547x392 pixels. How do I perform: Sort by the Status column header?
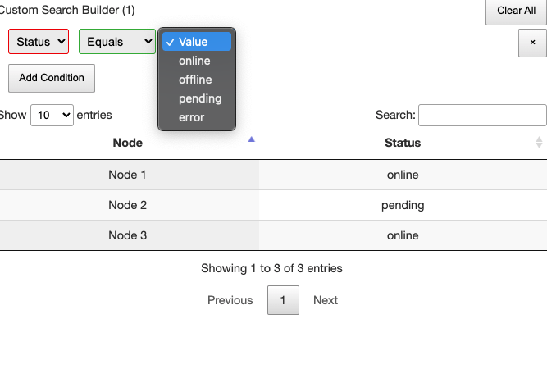tap(403, 143)
